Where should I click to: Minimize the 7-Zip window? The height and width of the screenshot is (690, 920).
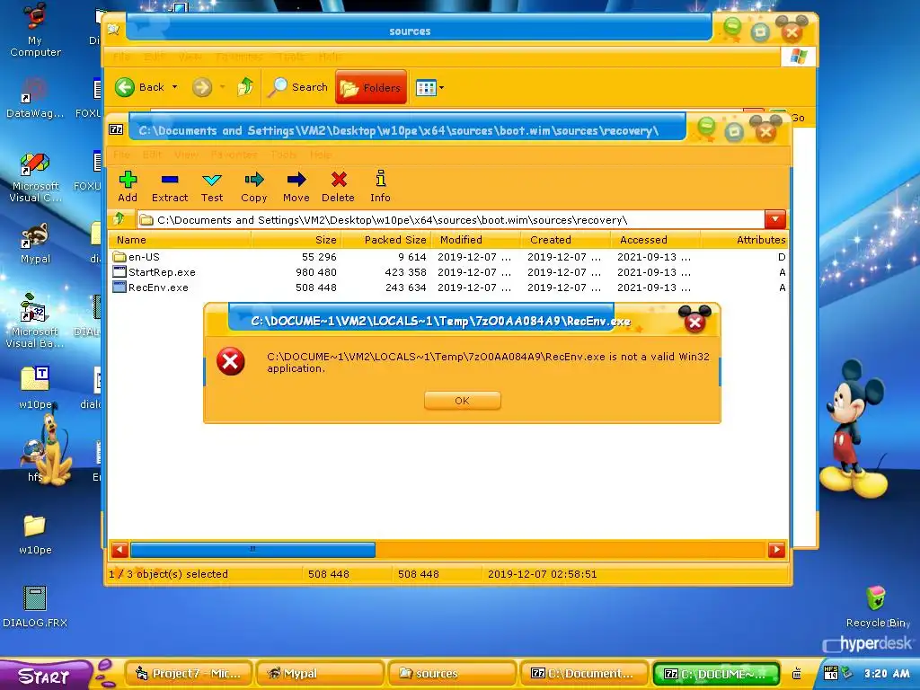point(706,127)
